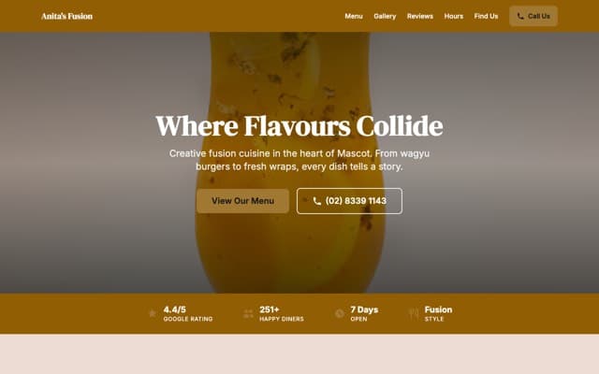Viewport: 599px width, 374px height.
Task: Jump to the Hours section
Action: [453, 16]
